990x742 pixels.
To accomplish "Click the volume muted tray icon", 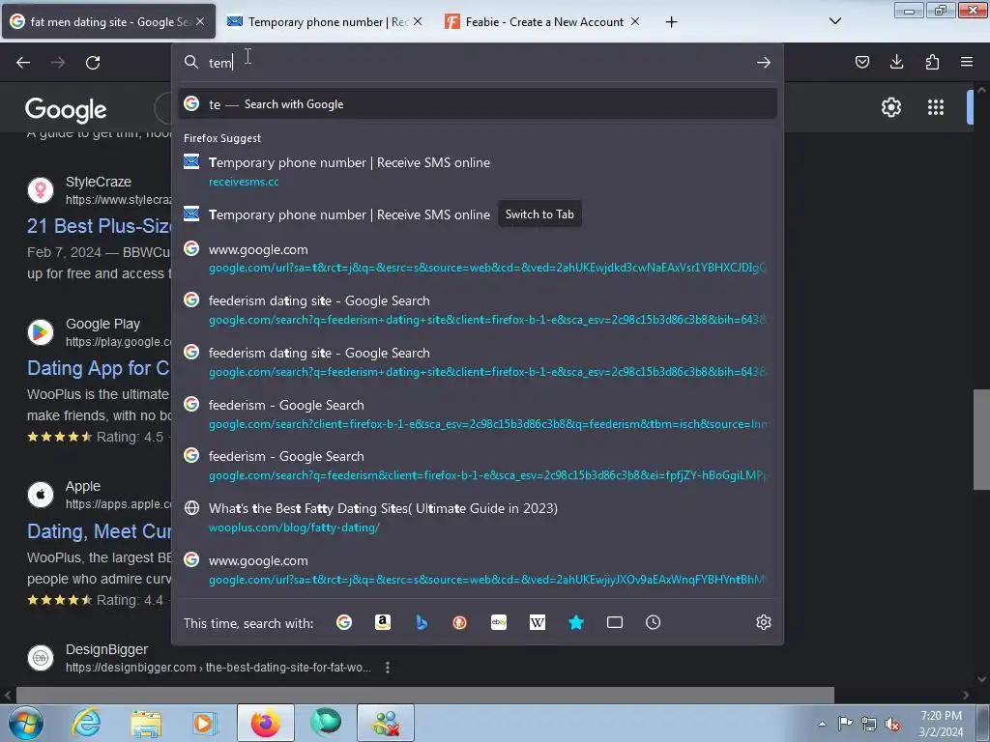I will (x=892, y=724).
